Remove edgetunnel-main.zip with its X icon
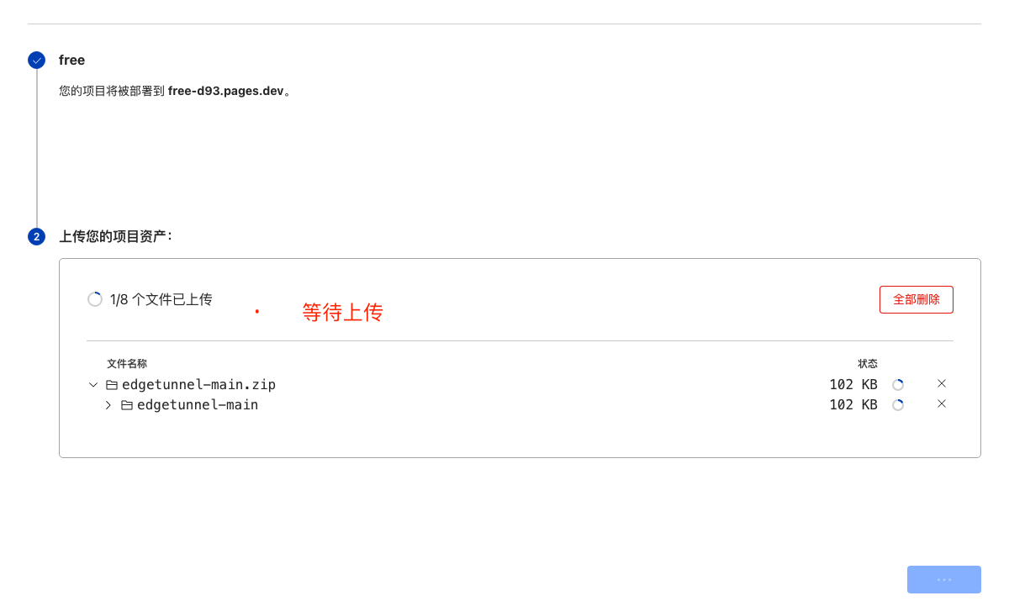The image size is (1009, 601). (942, 383)
